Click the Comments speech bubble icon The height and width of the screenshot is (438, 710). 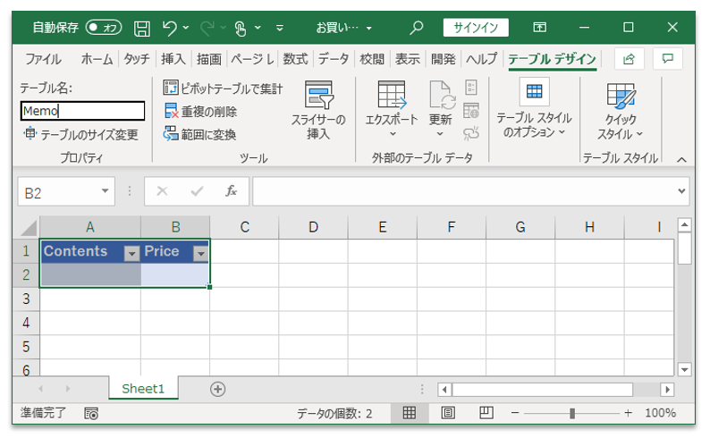(667, 59)
